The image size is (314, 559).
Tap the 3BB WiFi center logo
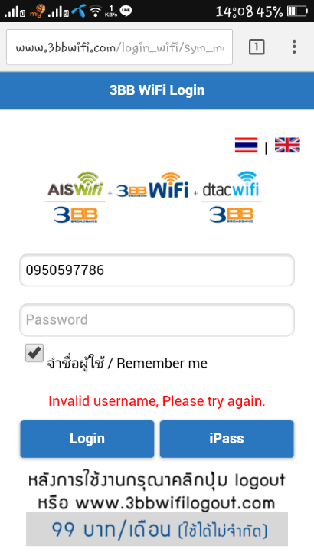[x=152, y=186]
